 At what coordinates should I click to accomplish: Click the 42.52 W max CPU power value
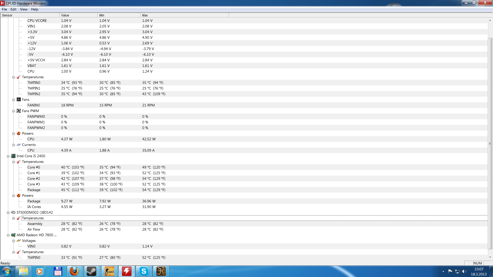coord(149,139)
